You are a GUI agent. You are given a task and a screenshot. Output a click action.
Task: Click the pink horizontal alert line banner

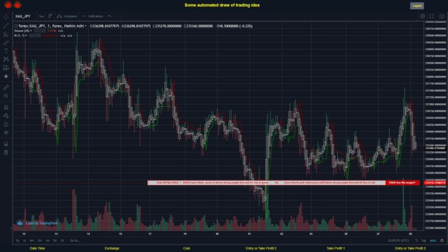point(266,183)
